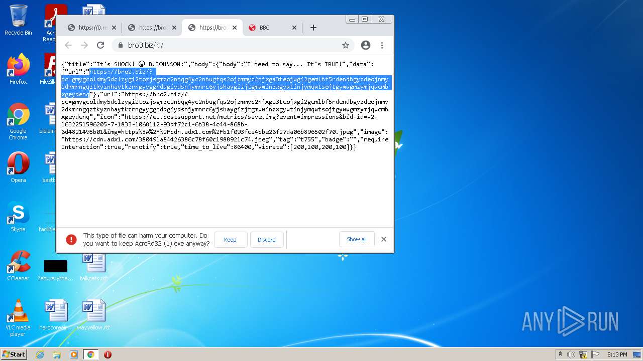This screenshot has height=361, width=643.
Task: Close the second https://bro tab
Action: [174, 28]
